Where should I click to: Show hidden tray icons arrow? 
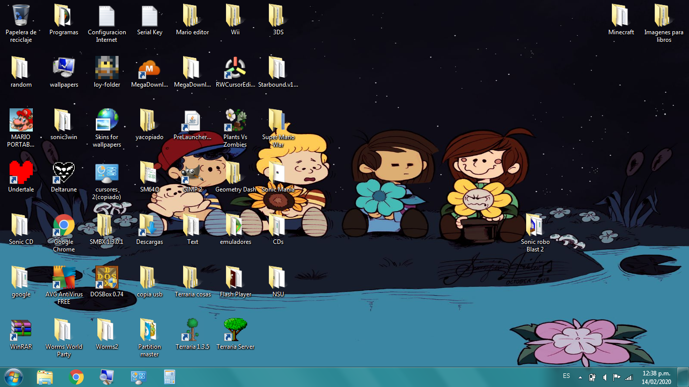tap(580, 377)
